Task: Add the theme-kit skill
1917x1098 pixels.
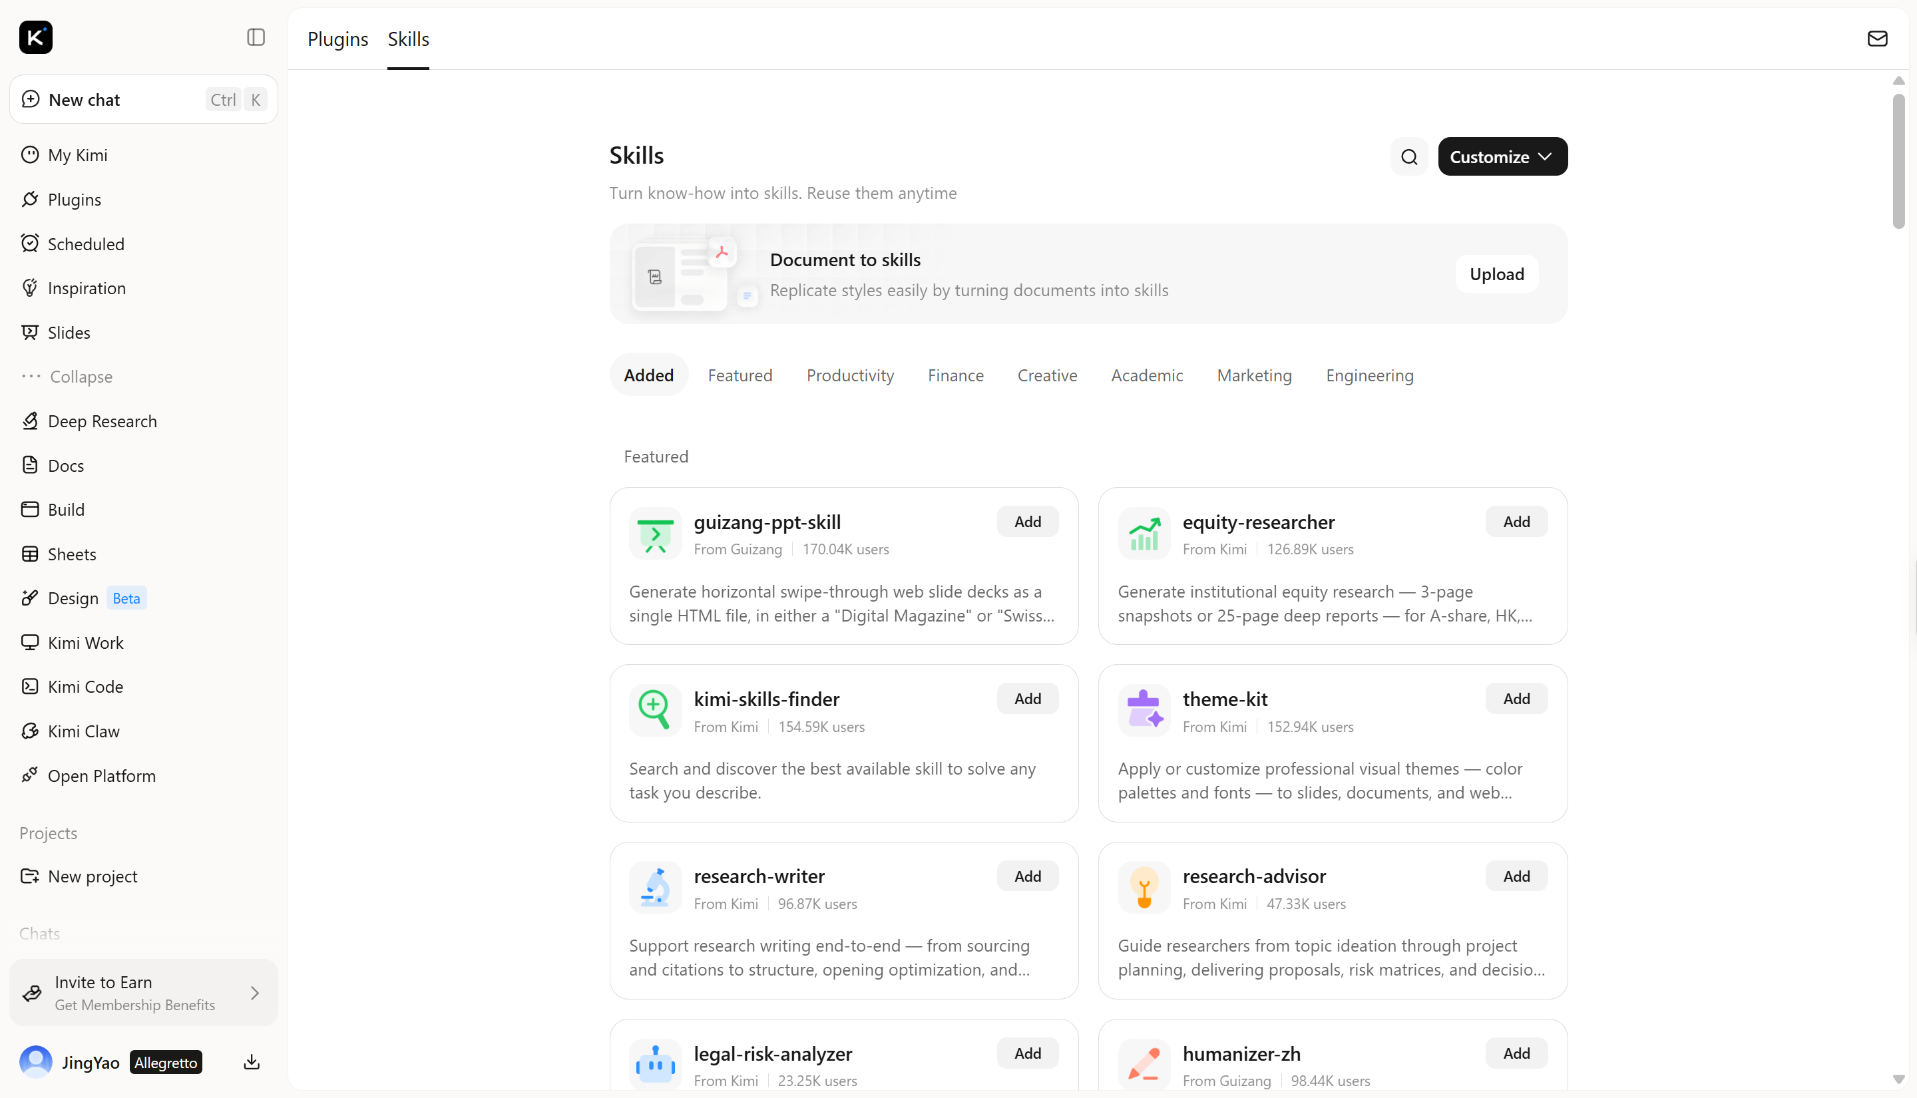Action: click(1516, 699)
